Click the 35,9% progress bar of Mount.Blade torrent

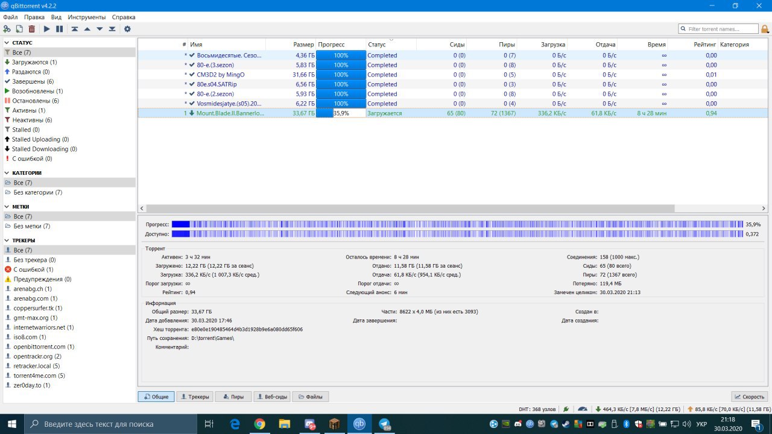pyautogui.click(x=341, y=113)
